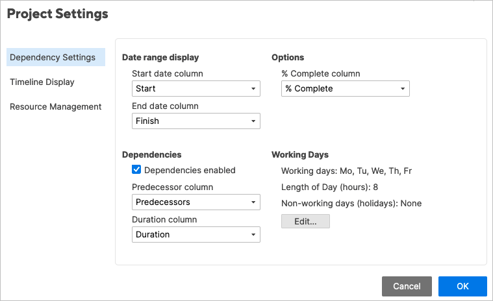Click the Length of Day hours text
493x301 pixels.
(x=329, y=187)
